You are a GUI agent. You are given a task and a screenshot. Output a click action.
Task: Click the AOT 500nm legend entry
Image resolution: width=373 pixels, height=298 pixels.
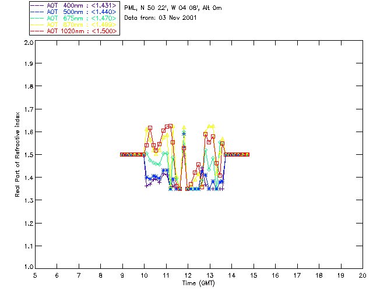74,12
